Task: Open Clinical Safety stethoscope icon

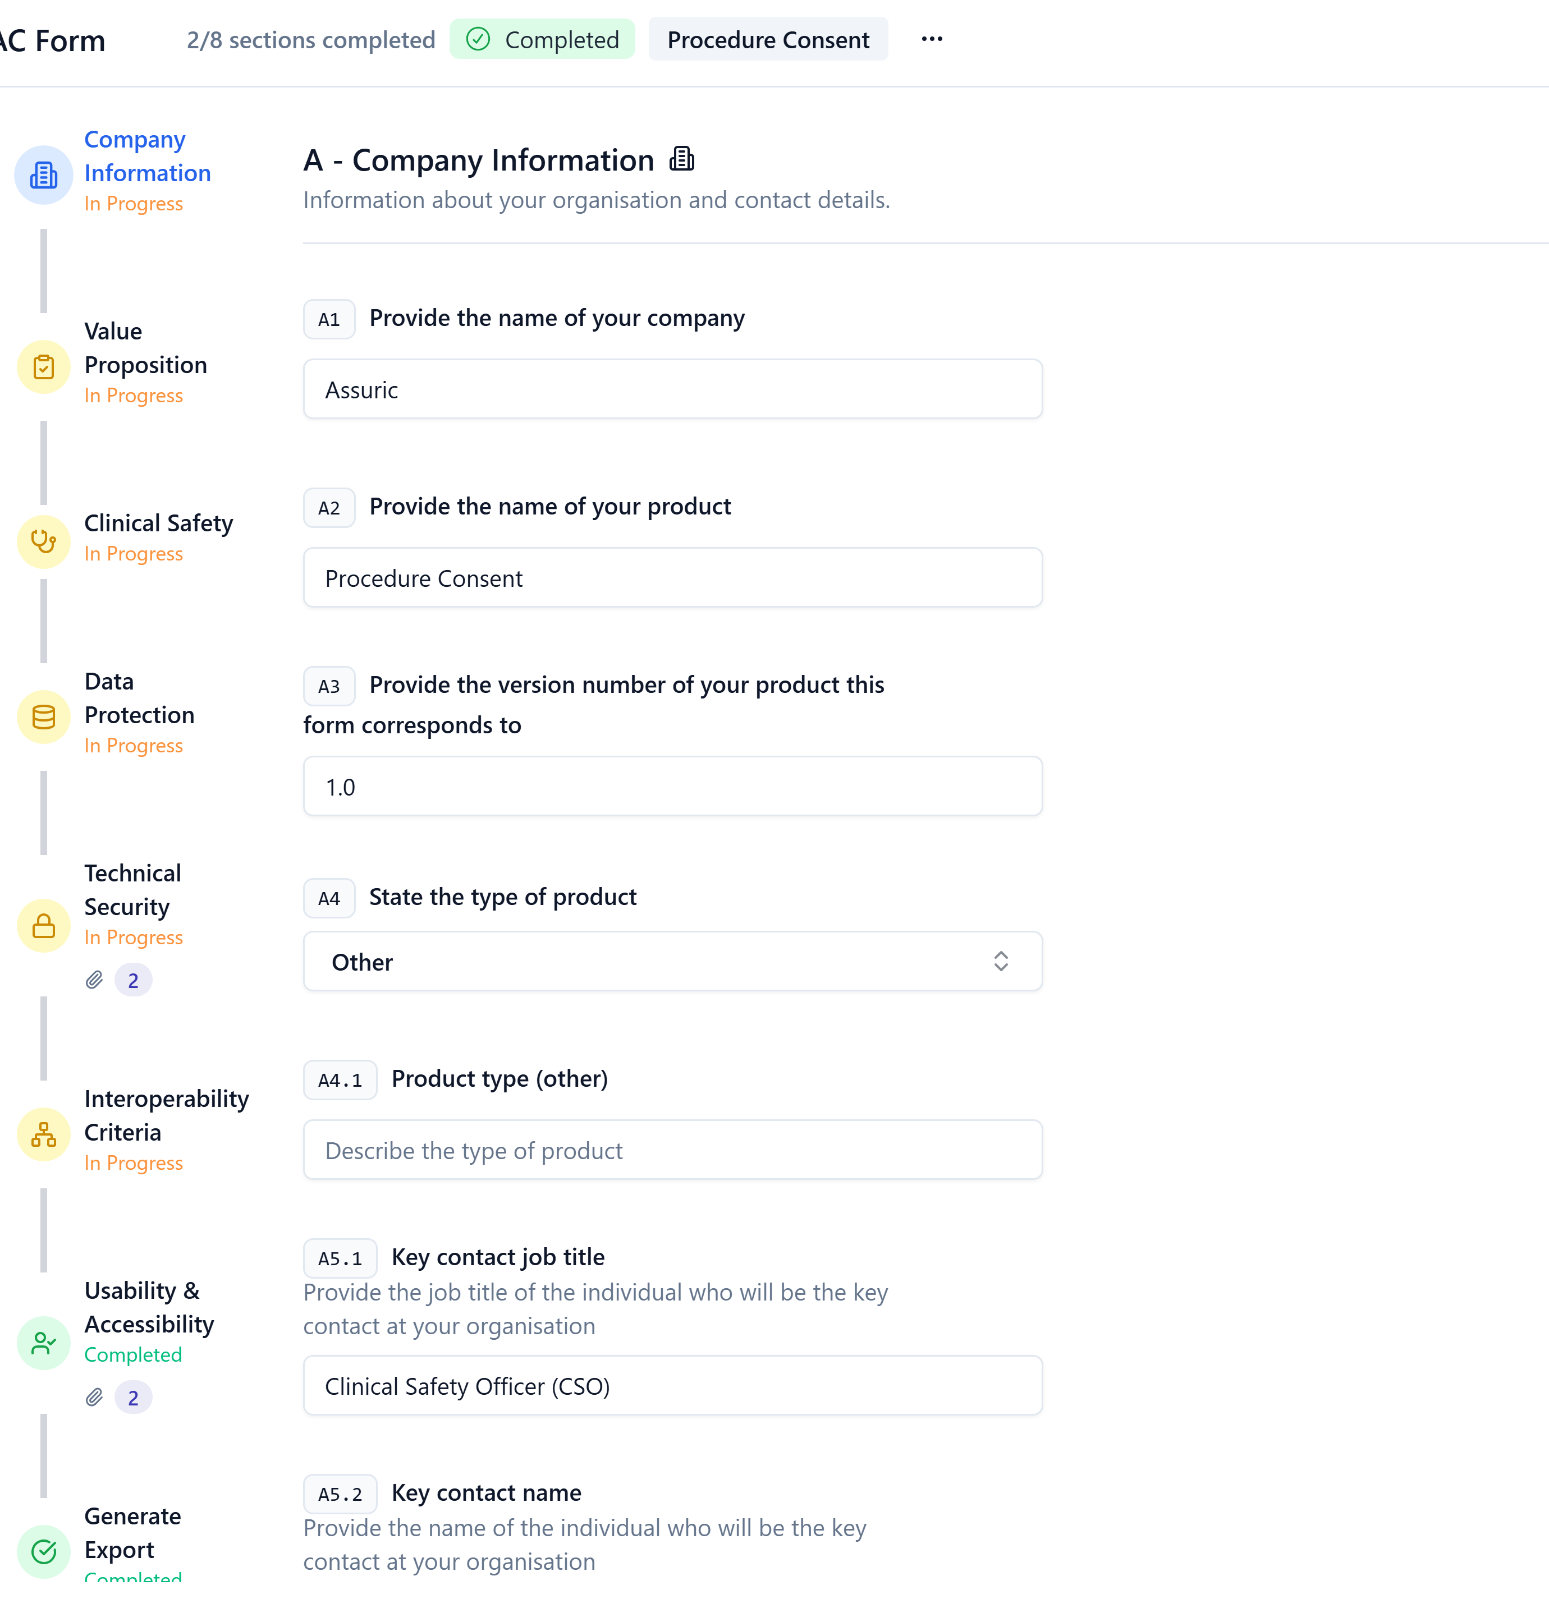Action: click(43, 542)
